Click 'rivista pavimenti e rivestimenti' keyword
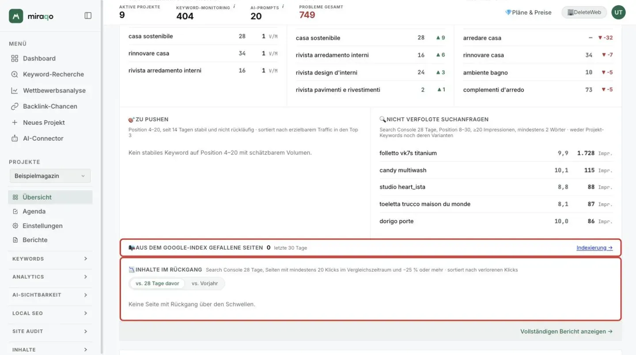Image resolution: width=636 pixels, height=355 pixels. coord(338,90)
